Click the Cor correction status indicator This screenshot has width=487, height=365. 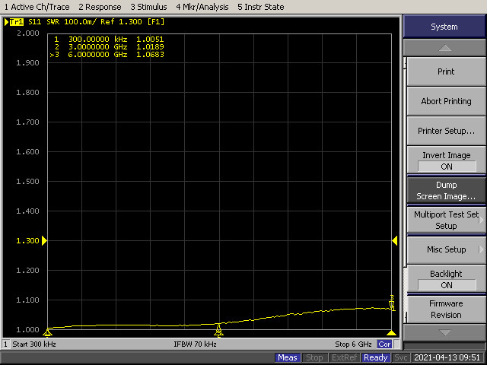(384, 344)
